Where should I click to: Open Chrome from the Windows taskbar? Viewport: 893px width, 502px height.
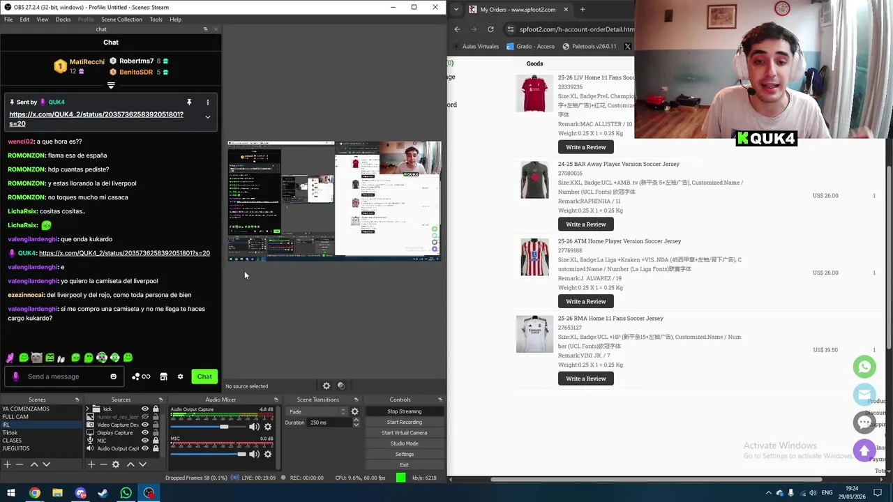(34, 493)
